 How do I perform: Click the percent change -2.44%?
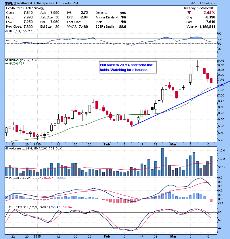click(x=208, y=13)
